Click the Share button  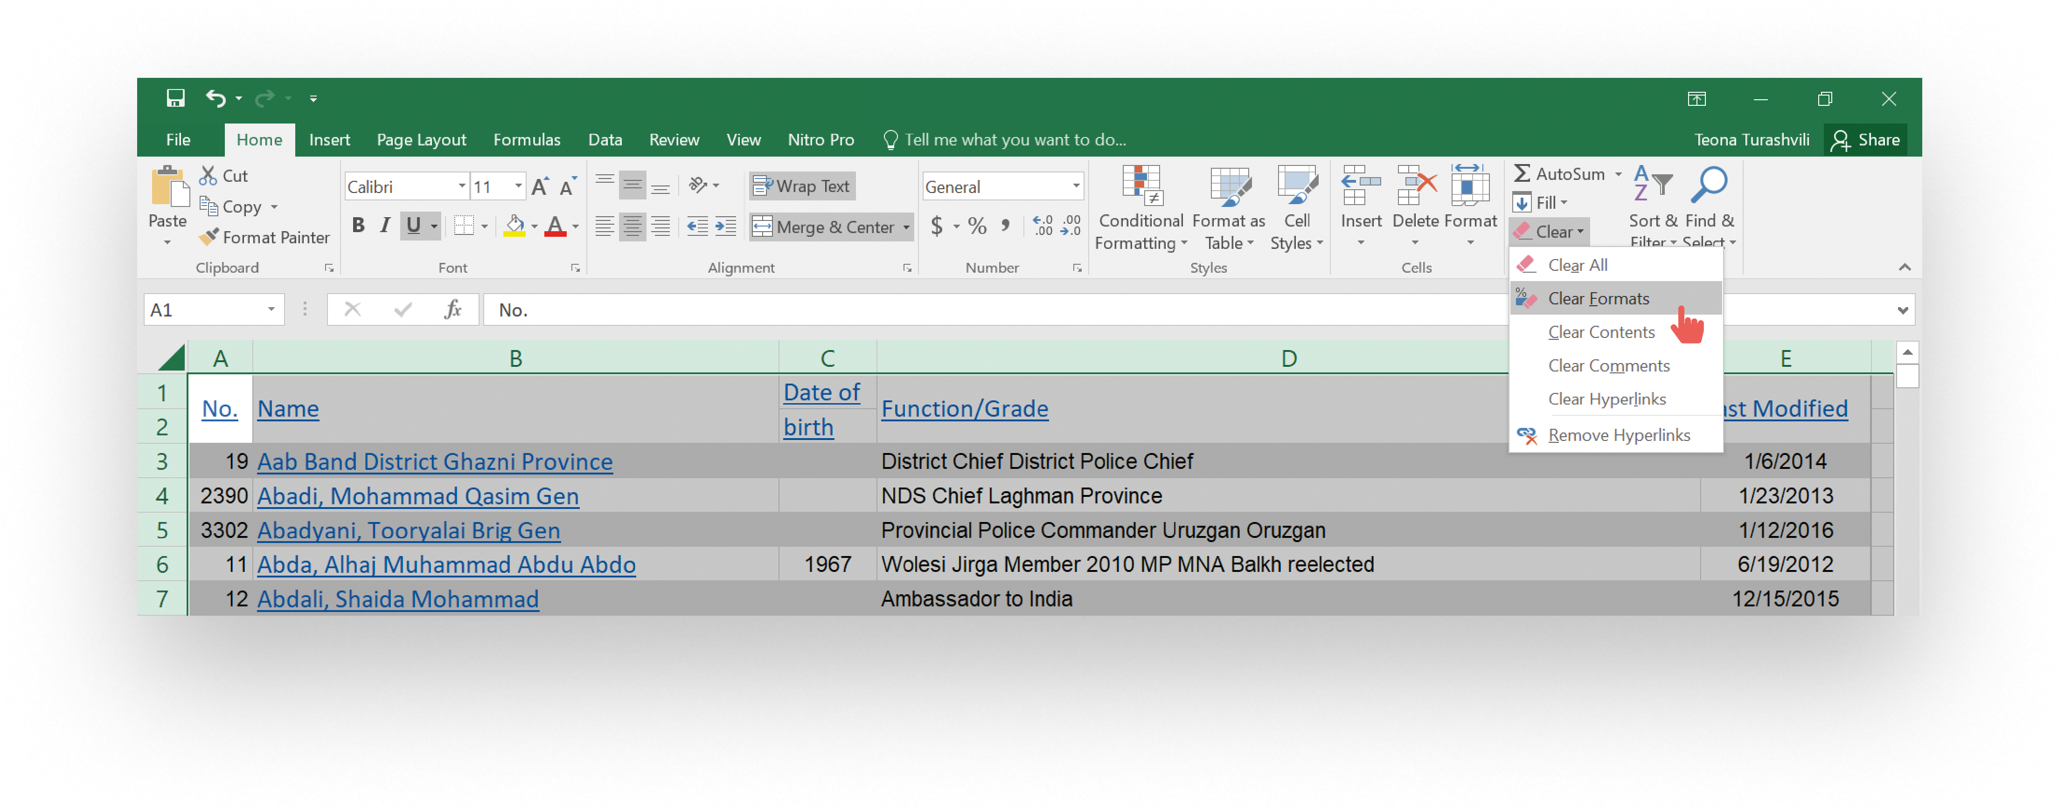point(1865,140)
